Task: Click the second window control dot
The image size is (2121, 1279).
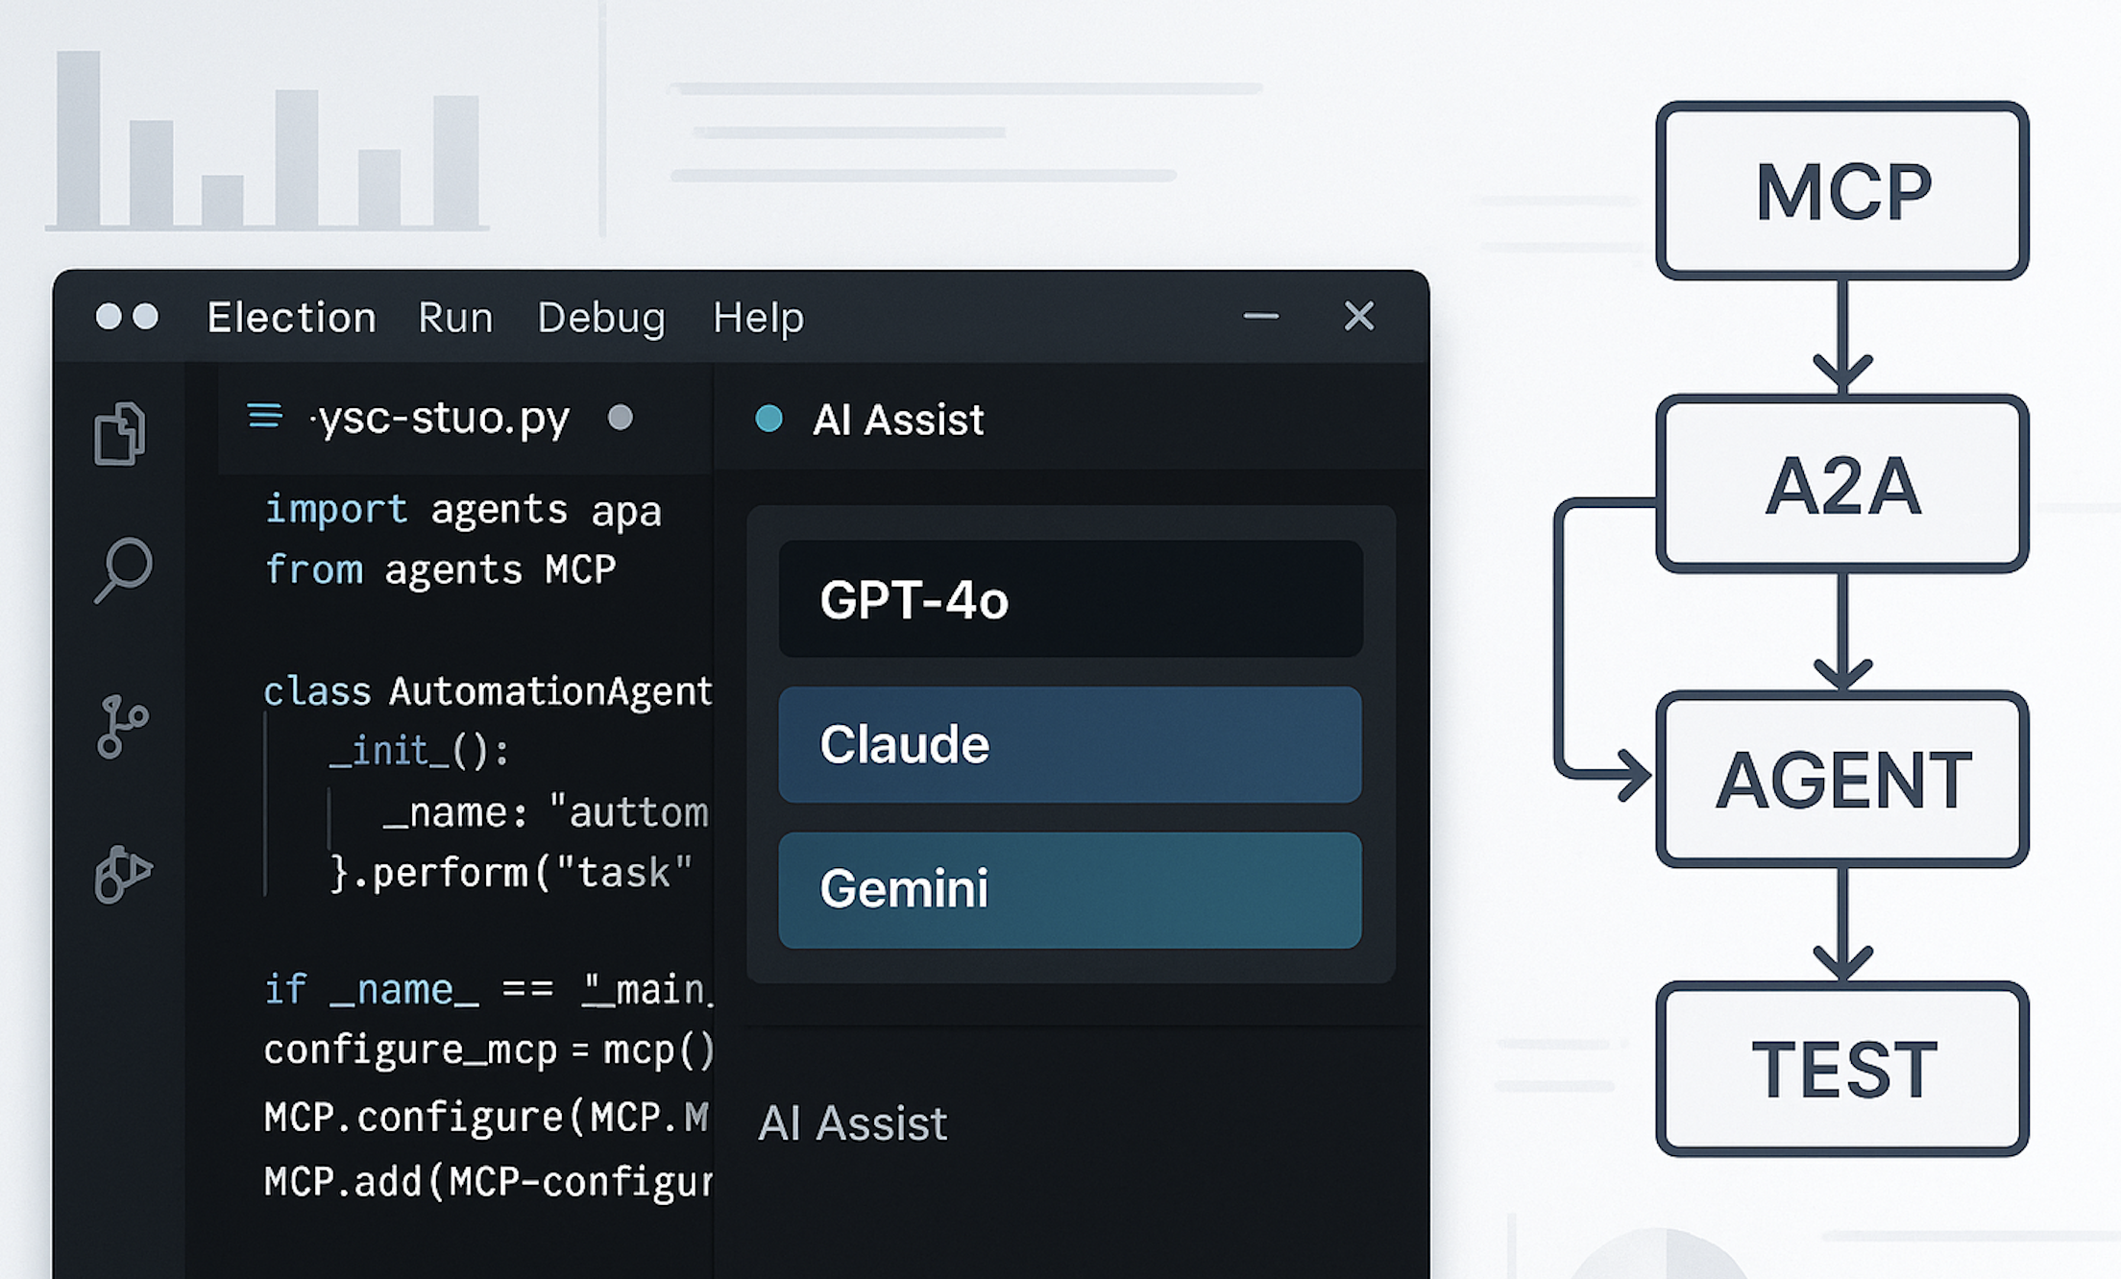Action: [145, 316]
